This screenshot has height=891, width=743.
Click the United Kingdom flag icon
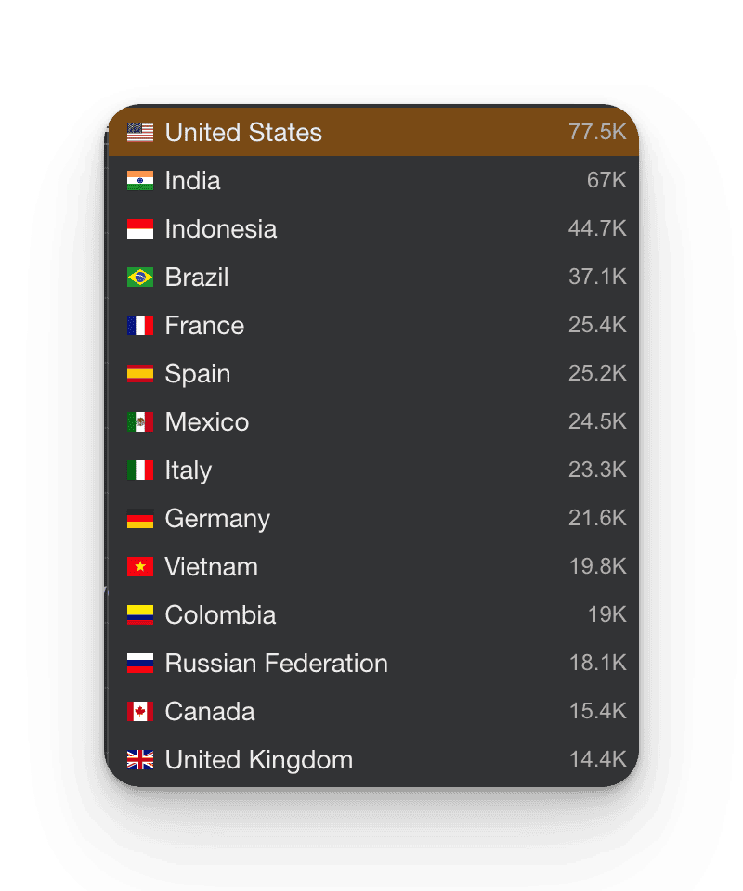tap(140, 759)
